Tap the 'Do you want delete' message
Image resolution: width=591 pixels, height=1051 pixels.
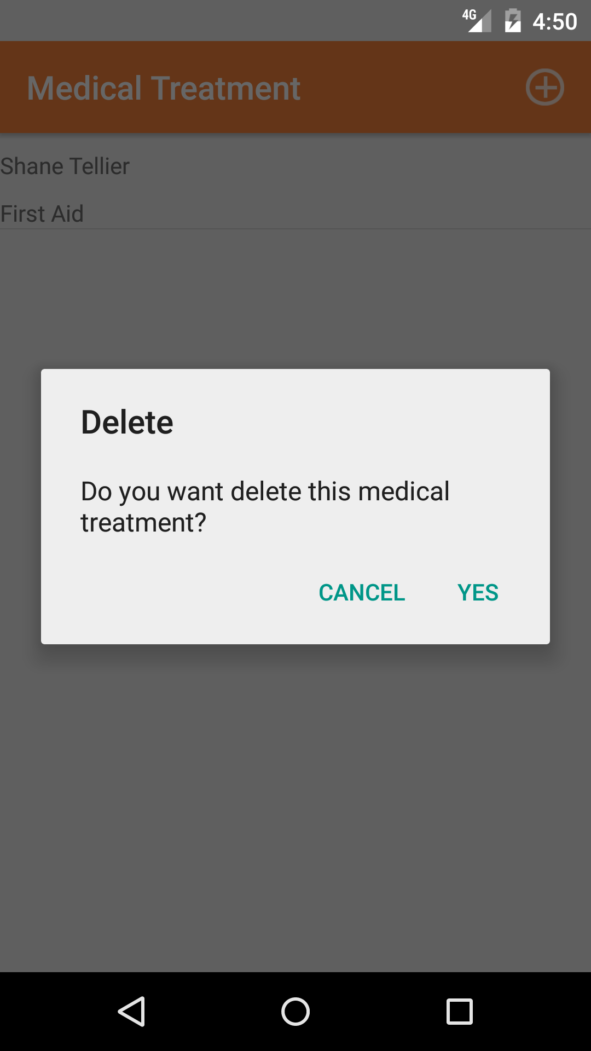(265, 507)
